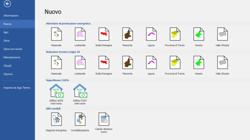250x140 pixels.
Task: Select Valle d'Aosta under Legge 10
Action: (x=222, y=65)
